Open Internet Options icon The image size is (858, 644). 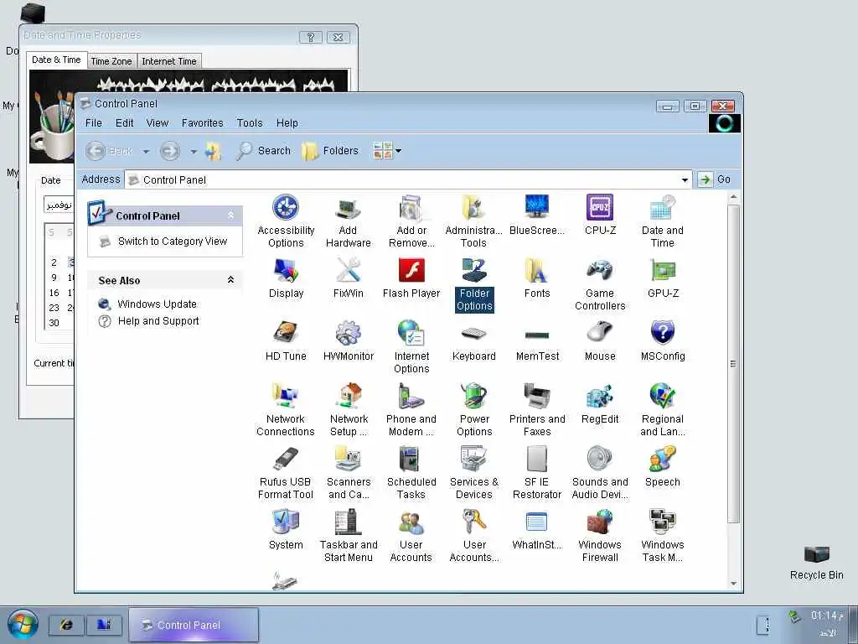pyautogui.click(x=411, y=347)
